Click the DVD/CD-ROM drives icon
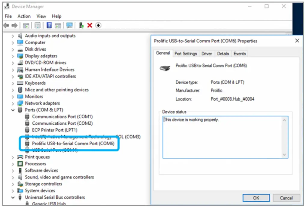The height and width of the screenshot is (208, 306). coord(20,63)
